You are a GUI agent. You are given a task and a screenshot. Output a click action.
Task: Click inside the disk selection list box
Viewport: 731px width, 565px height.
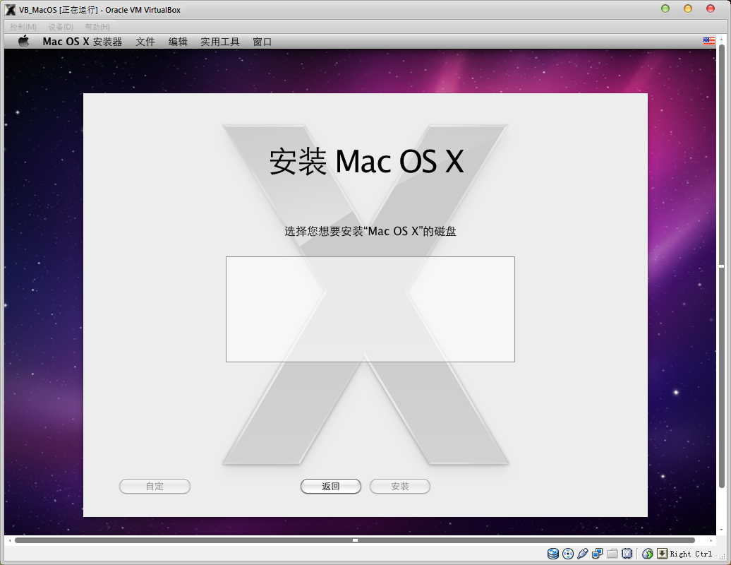pyautogui.click(x=370, y=309)
